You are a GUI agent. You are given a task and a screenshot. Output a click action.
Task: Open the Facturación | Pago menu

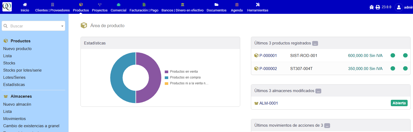point(144,7)
